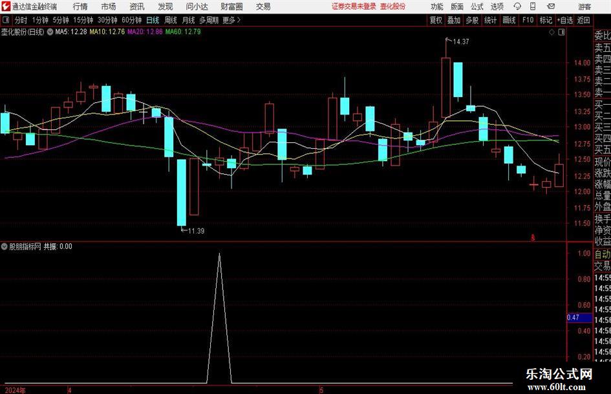
Task: Click the MA10: 12.76 value label
Action: pyautogui.click(x=107, y=32)
